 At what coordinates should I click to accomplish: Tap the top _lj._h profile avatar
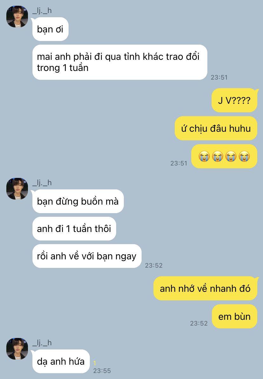17,17
